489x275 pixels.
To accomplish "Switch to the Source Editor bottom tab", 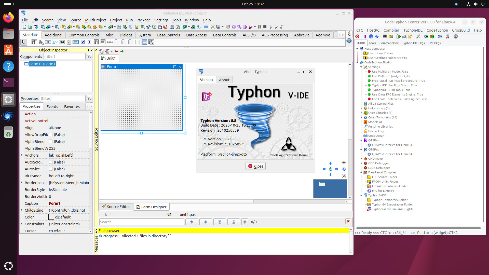I will coord(116,207).
